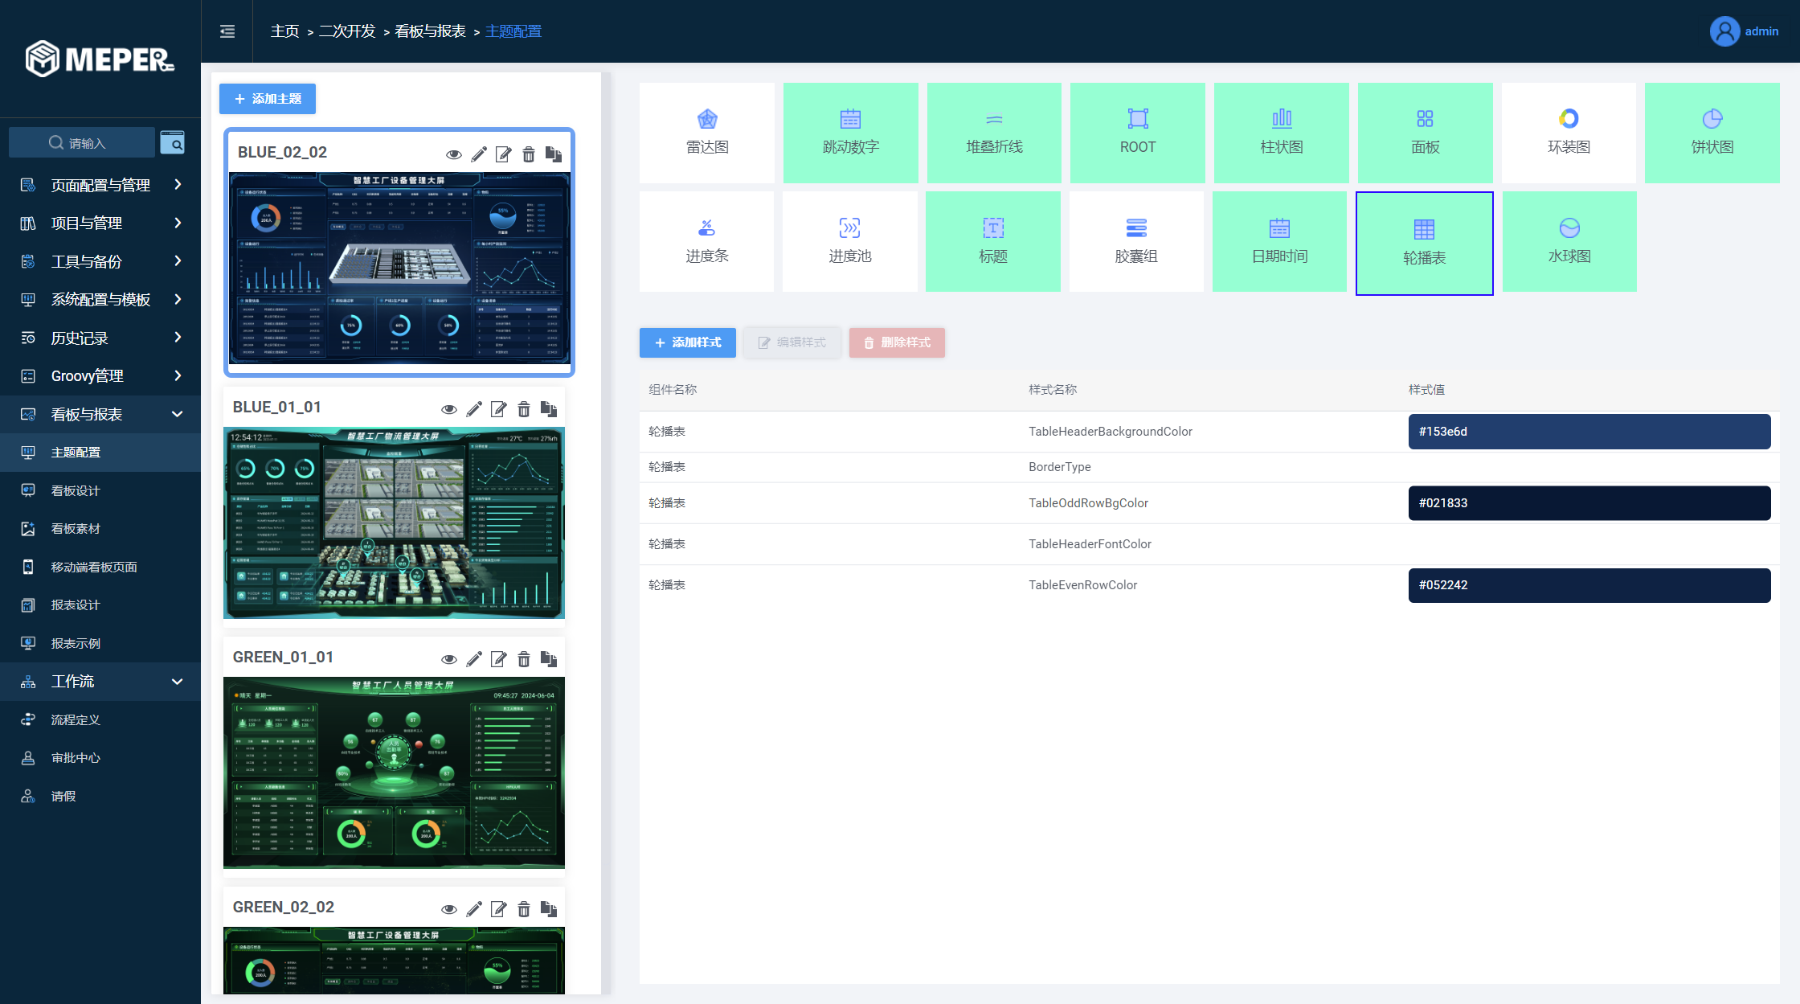Image resolution: width=1800 pixels, height=1004 pixels.
Task: Open the BLUE_01_01 theme thumbnail
Action: (394, 523)
